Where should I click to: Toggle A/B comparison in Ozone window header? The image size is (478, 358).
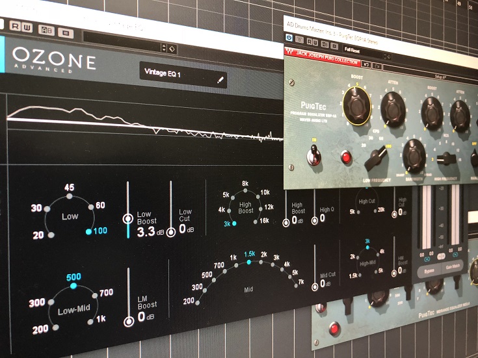point(46,30)
